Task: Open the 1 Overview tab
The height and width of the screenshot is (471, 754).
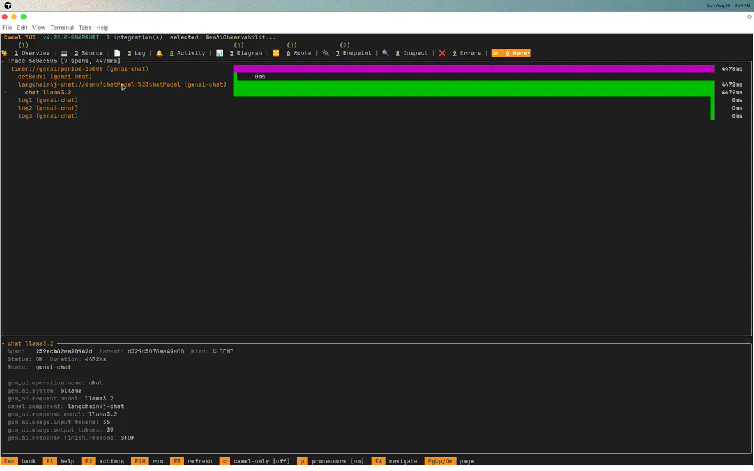Action: 32,53
